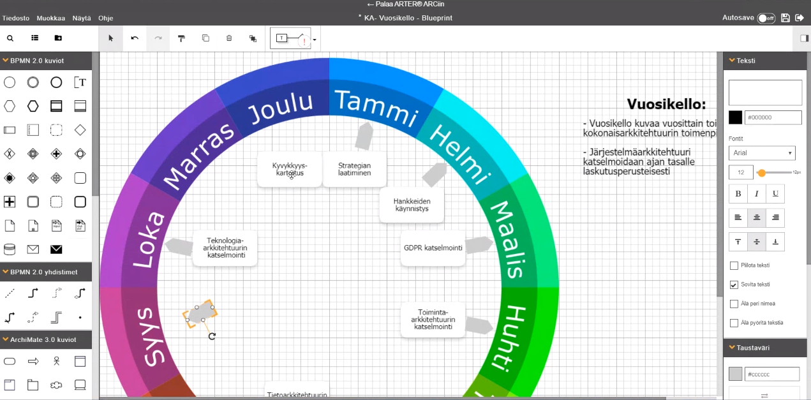Image resolution: width=811 pixels, height=400 pixels.
Task: Align text vertically to the middle
Action: pyautogui.click(x=757, y=242)
